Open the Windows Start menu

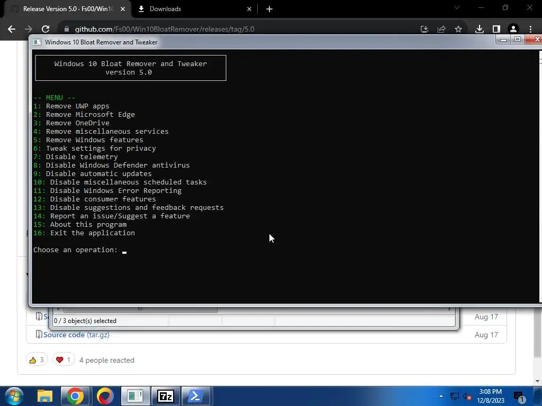(x=14, y=396)
